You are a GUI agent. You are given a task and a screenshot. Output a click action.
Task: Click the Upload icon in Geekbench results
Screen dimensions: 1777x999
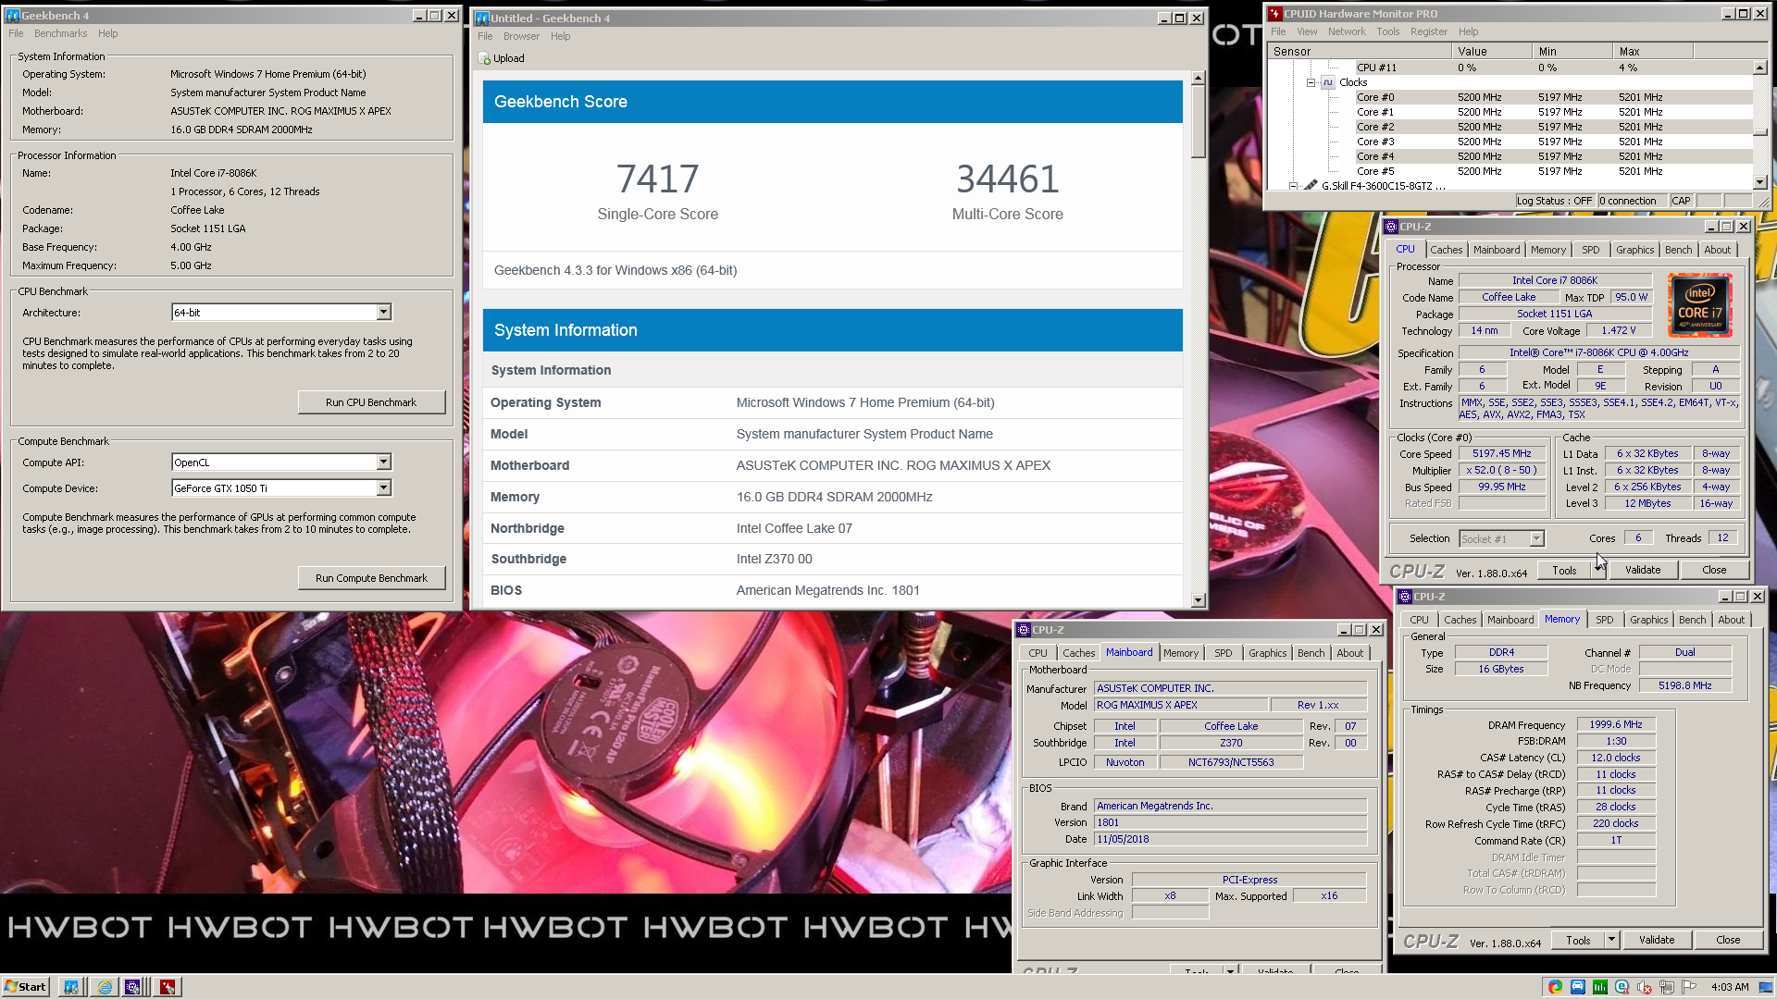point(484,58)
